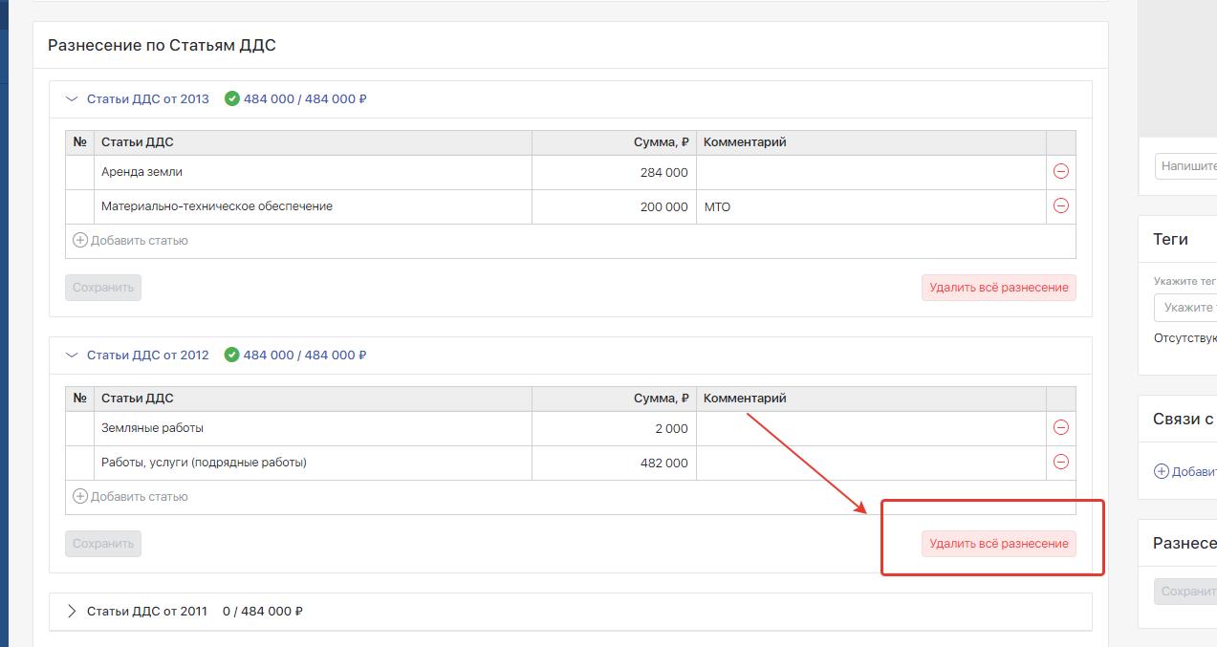The height and width of the screenshot is (647, 1217).
Task: Focus the tag input field under Теги
Action: (1186, 308)
